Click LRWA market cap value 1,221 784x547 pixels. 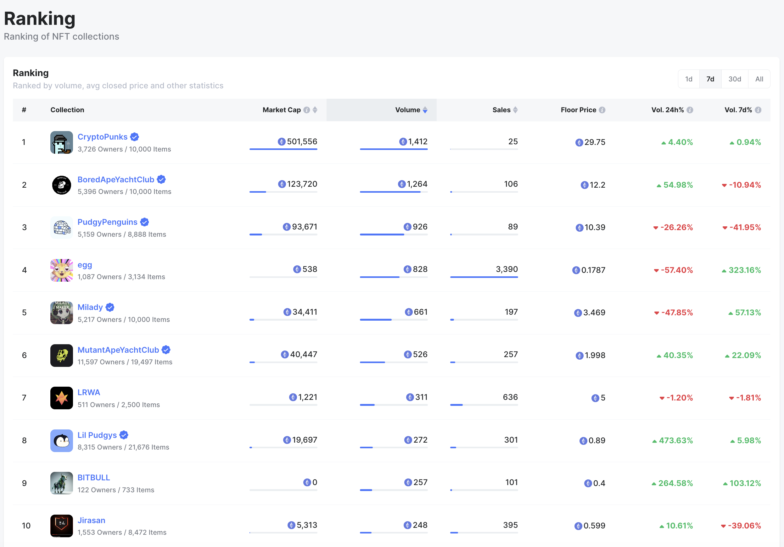[x=307, y=397]
